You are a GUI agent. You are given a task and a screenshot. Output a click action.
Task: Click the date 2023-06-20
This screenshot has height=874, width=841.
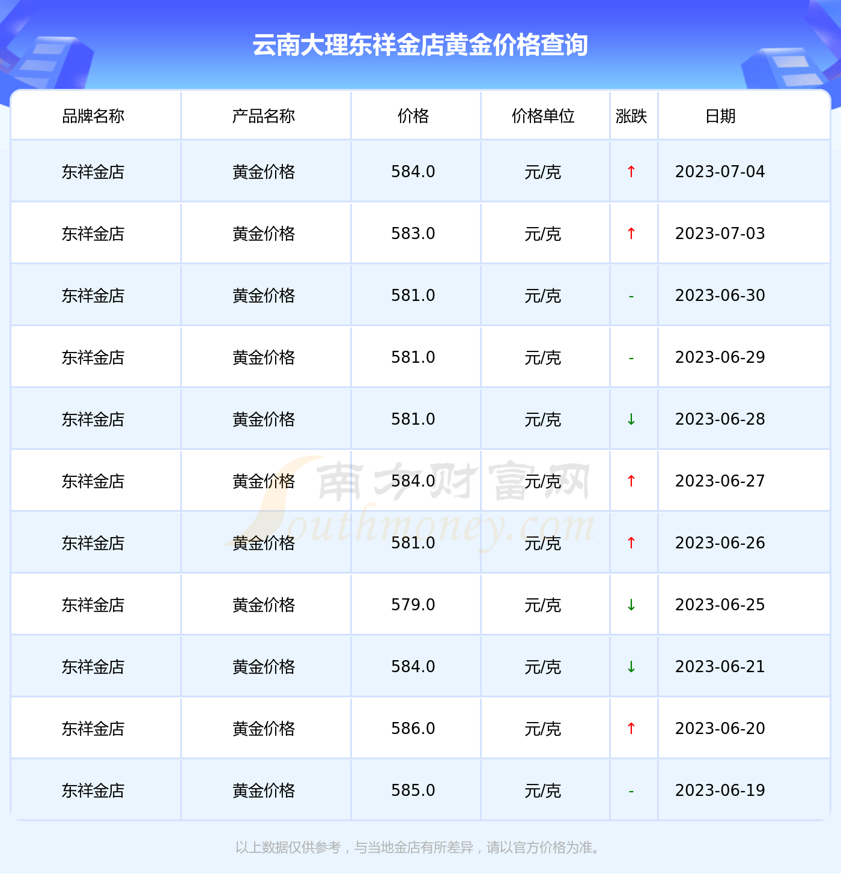coord(720,729)
